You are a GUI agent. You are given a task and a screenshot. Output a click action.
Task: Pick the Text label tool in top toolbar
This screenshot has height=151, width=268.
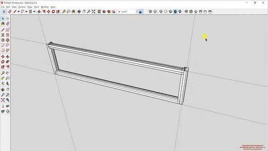point(69,12)
